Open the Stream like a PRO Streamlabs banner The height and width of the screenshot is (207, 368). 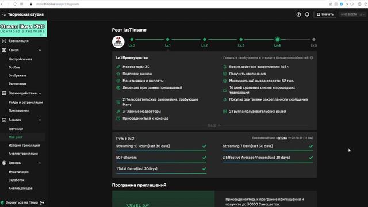point(24,29)
